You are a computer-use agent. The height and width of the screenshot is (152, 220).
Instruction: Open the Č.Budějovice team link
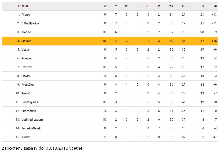[30, 23]
